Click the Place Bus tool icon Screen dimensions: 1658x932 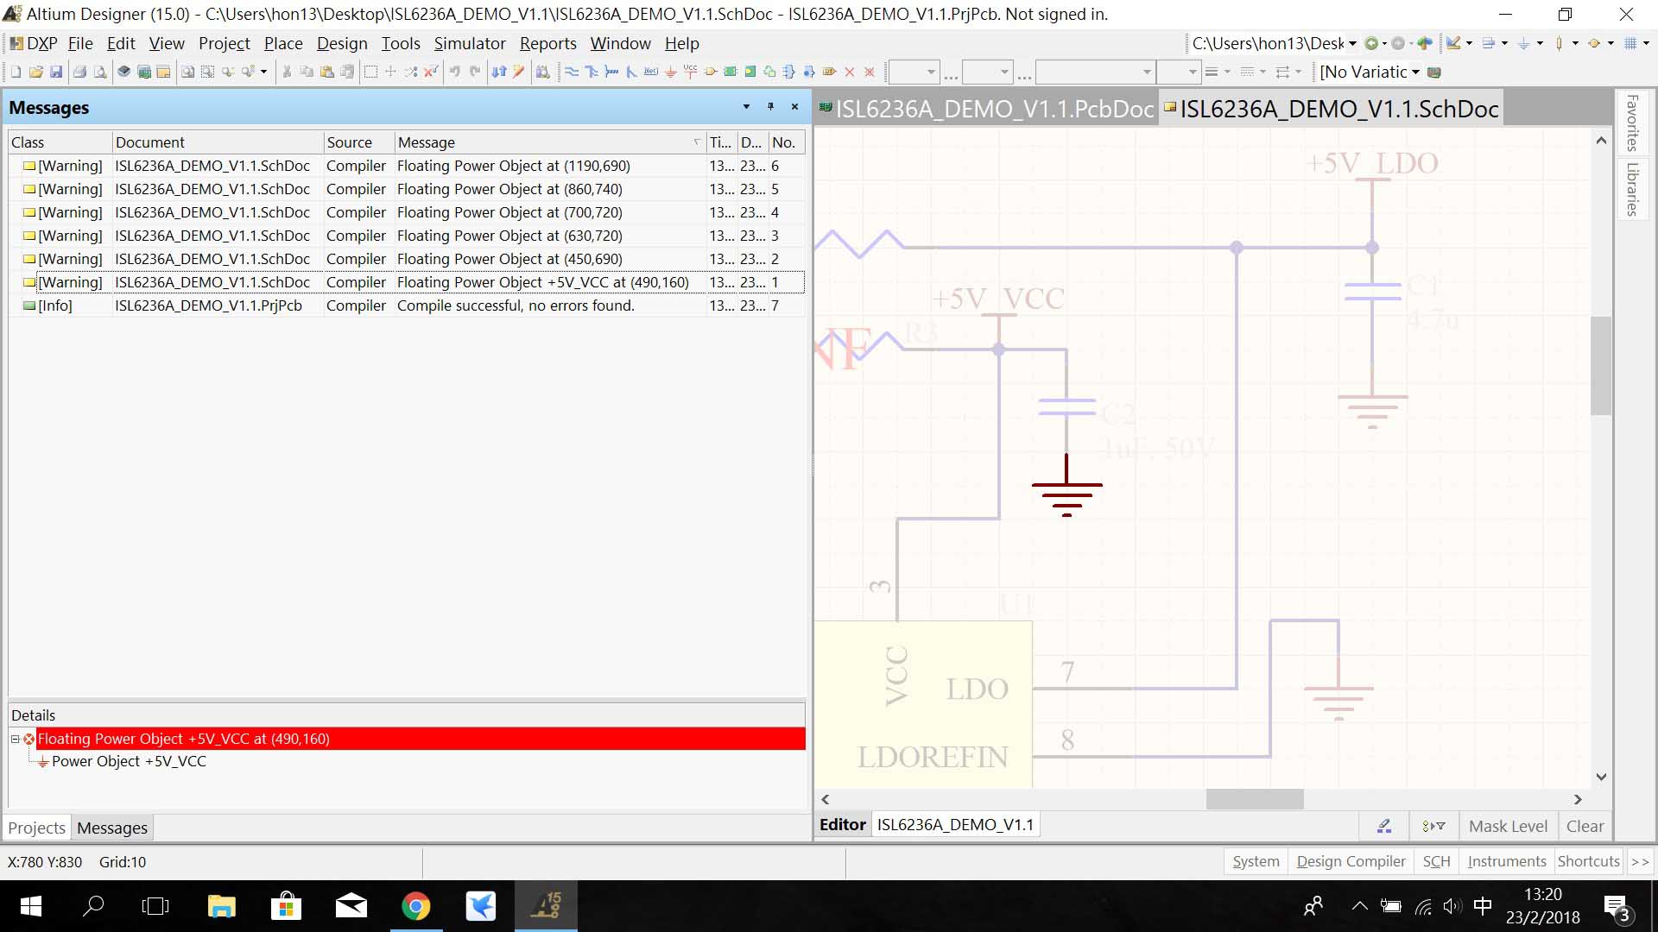[x=592, y=72]
